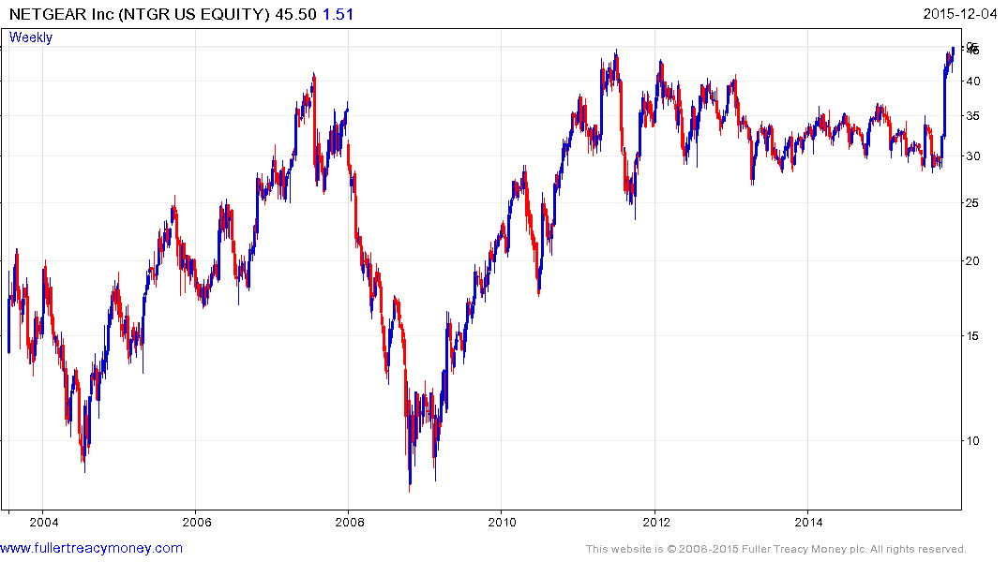
Task: Select the 15 price axis label
Action: pyautogui.click(x=972, y=336)
